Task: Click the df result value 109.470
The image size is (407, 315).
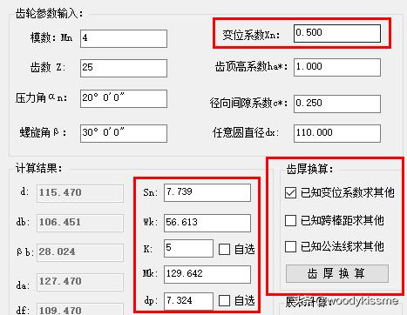Action: 80,310
